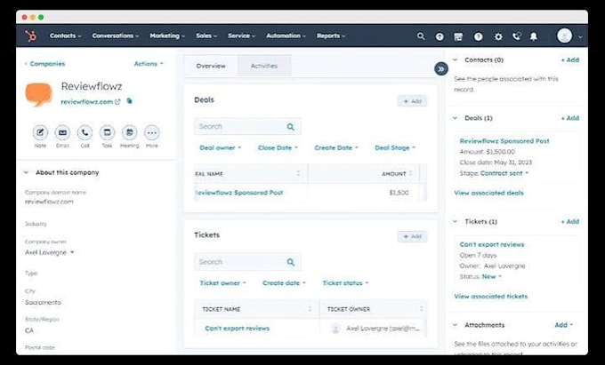Collapse right sidebar with double-arrow button
This screenshot has height=365, width=605.
[441, 69]
